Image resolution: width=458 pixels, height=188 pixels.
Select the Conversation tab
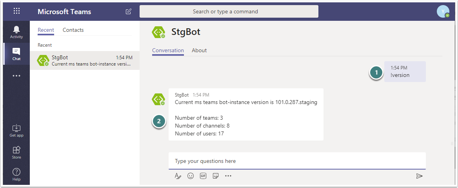(x=168, y=50)
